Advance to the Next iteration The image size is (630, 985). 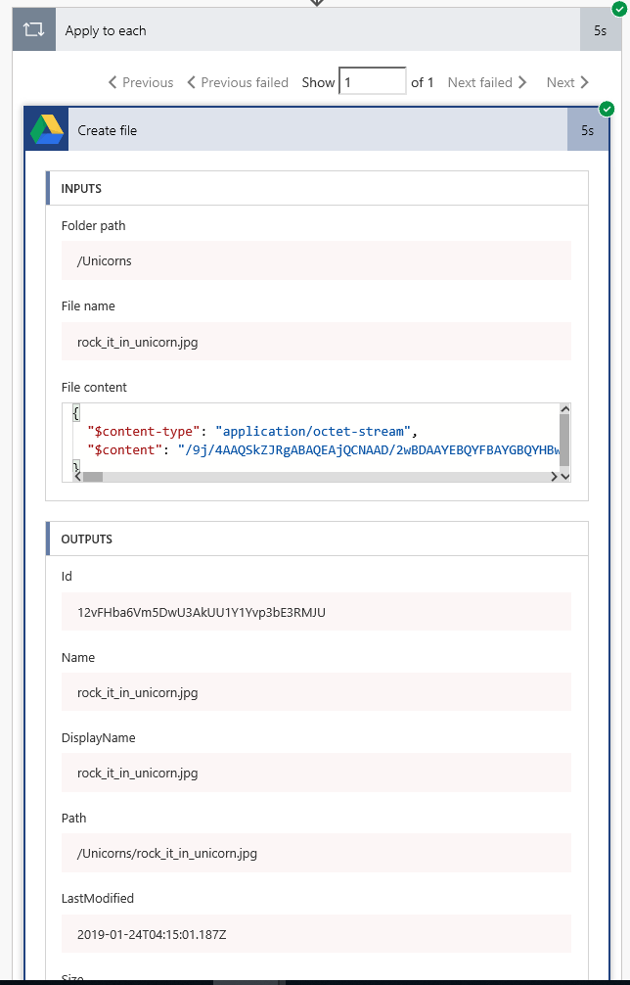(567, 82)
